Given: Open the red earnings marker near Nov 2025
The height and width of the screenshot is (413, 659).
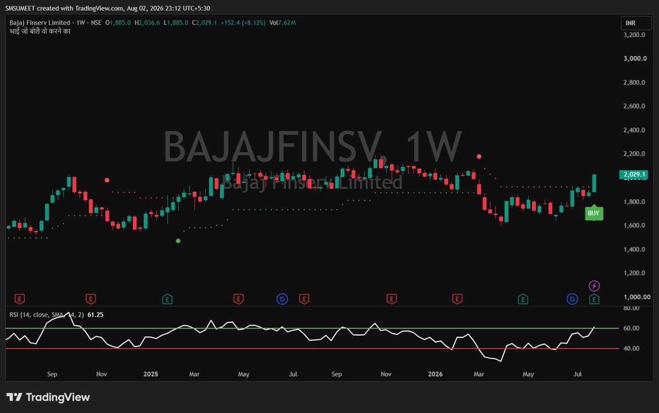Looking at the screenshot, I should [392, 299].
